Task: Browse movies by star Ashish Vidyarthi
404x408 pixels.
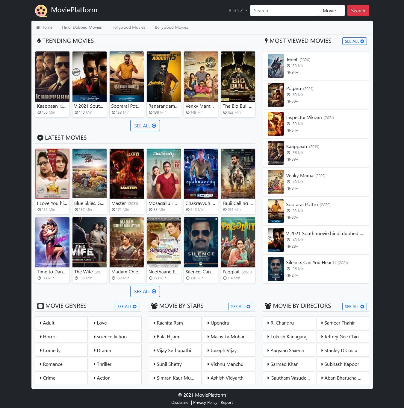Action: click(x=229, y=378)
